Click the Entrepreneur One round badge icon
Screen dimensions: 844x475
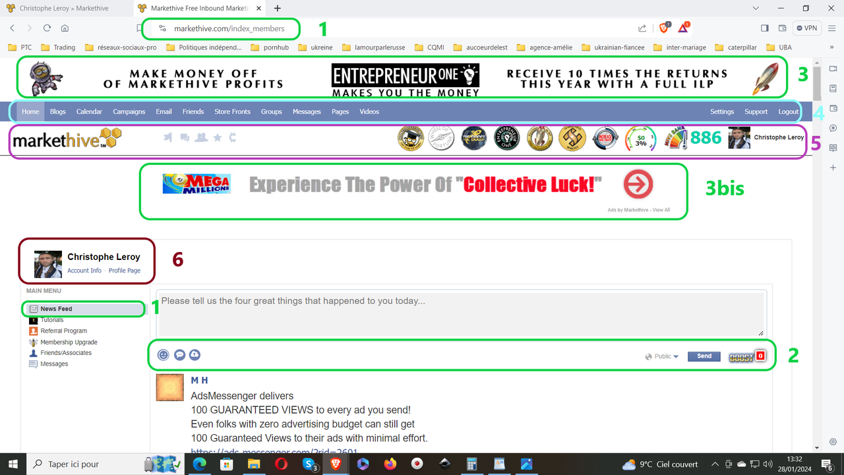coord(507,138)
